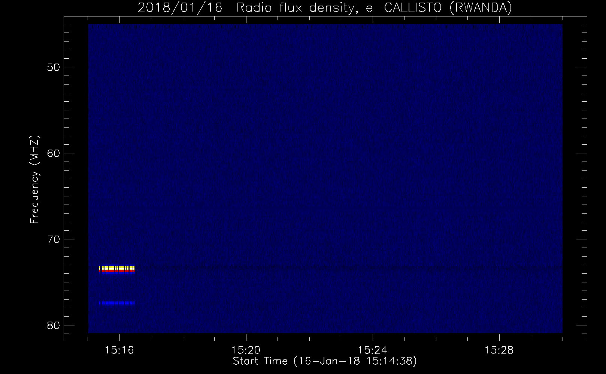Click the bright yellow-red burst near 74 MHz
This screenshot has height=374, width=606.
click(x=116, y=270)
